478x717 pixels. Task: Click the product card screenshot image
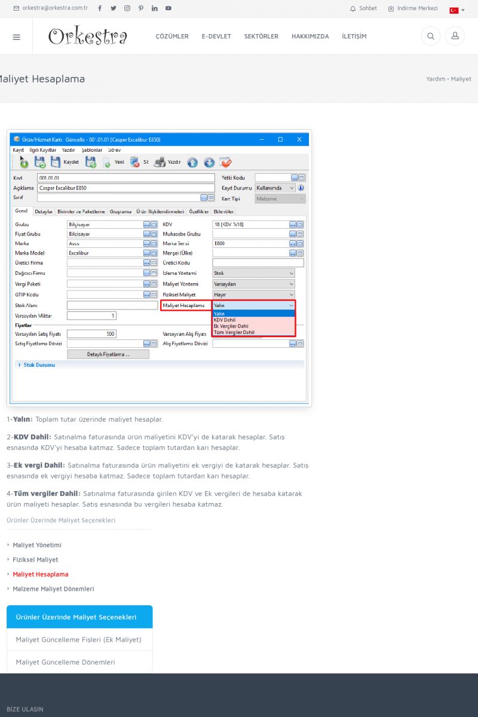(159, 268)
